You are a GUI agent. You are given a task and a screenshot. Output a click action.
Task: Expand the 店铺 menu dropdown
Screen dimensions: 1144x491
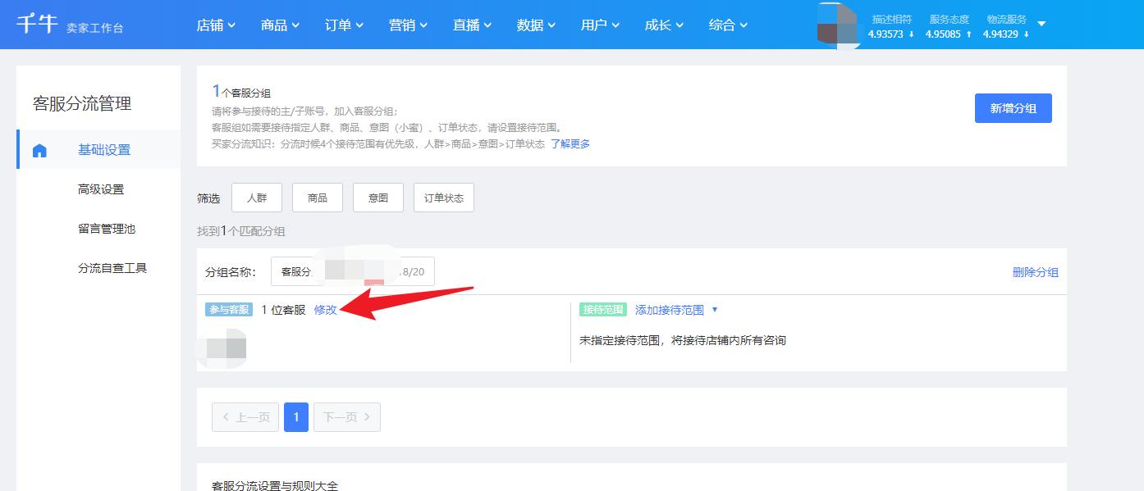(x=216, y=25)
